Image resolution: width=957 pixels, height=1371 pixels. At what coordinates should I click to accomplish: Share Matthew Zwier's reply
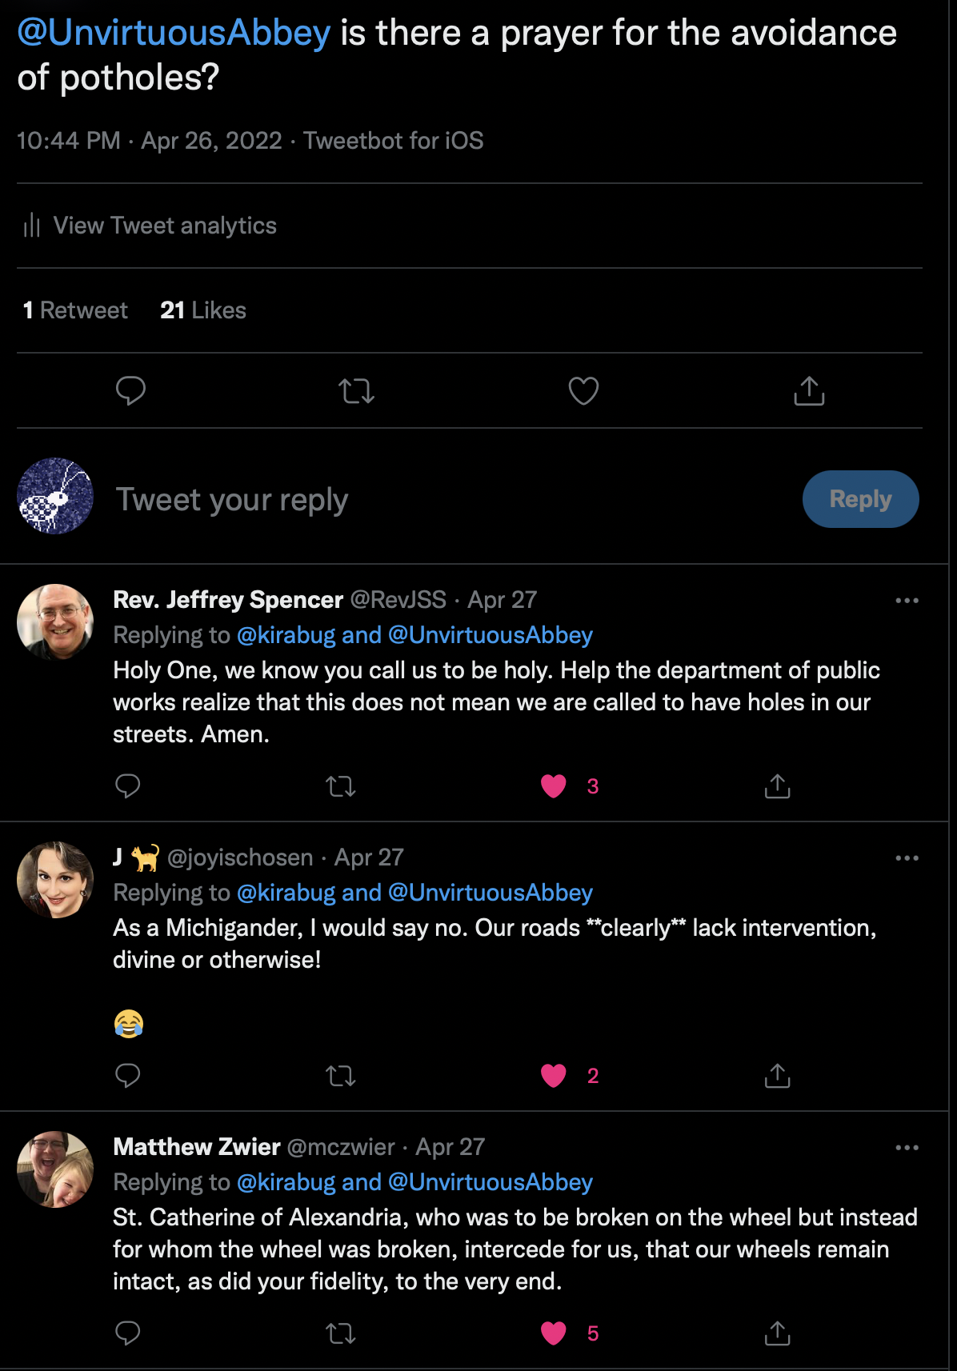click(777, 1333)
